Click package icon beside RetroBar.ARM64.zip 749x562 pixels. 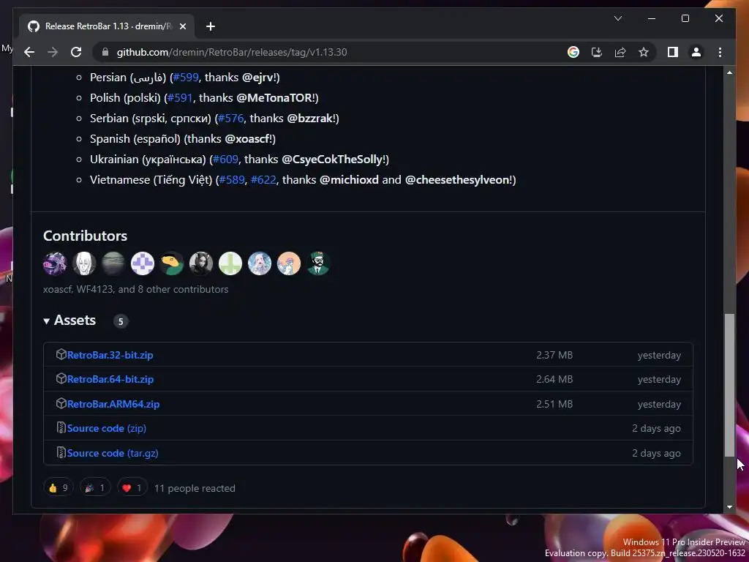pyautogui.click(x=61, y=403)
